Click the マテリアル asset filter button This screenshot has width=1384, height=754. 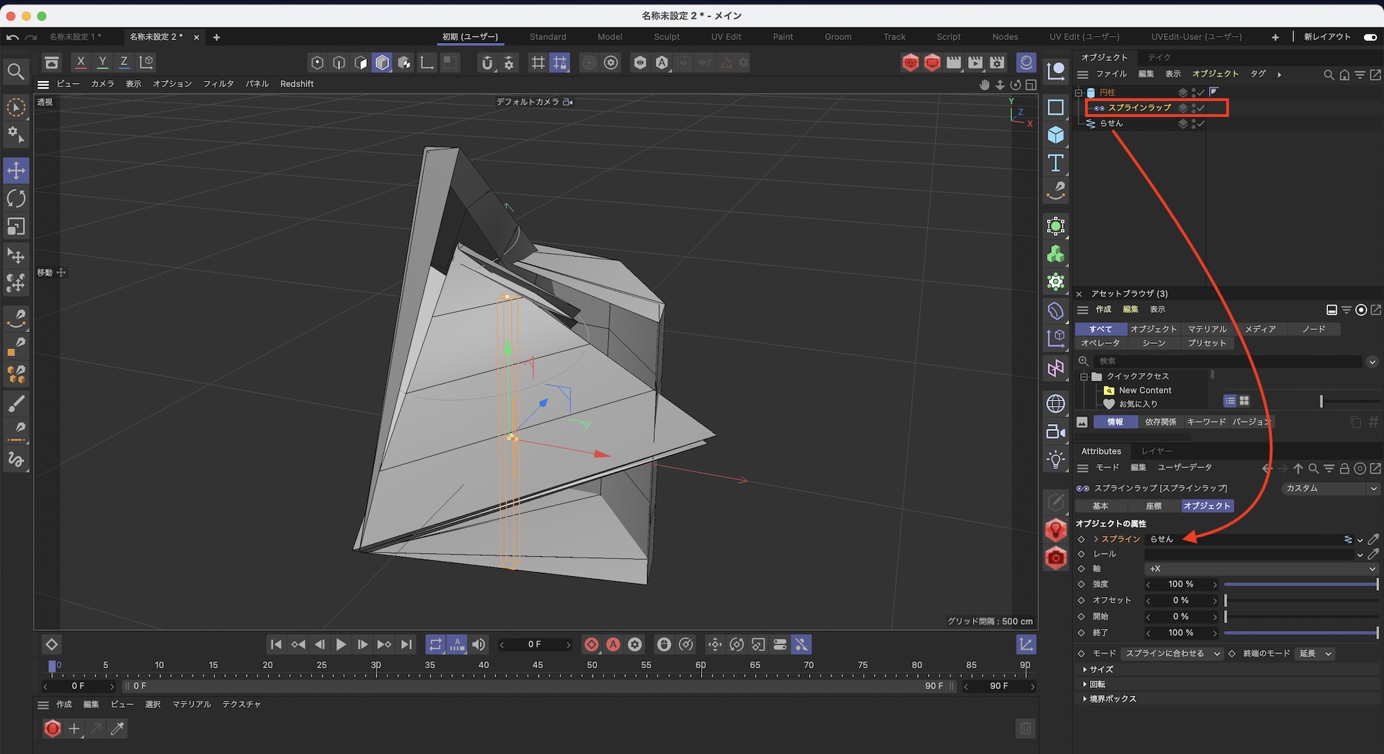[1207, 329]
